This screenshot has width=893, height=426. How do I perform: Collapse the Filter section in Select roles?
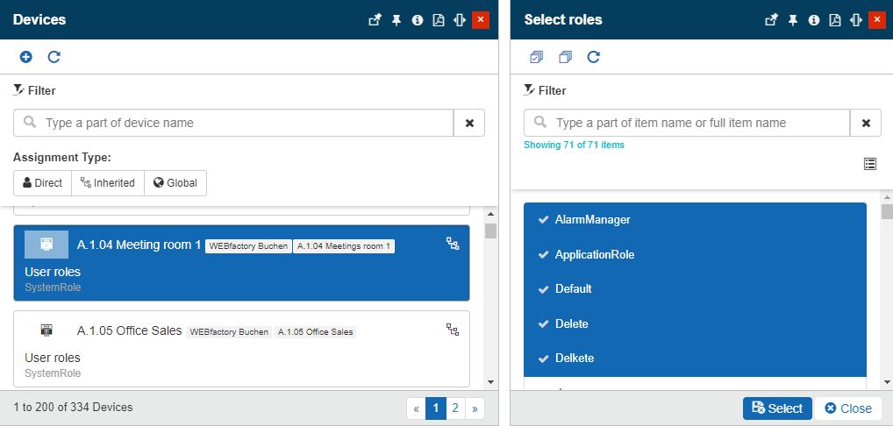(545, 90)
